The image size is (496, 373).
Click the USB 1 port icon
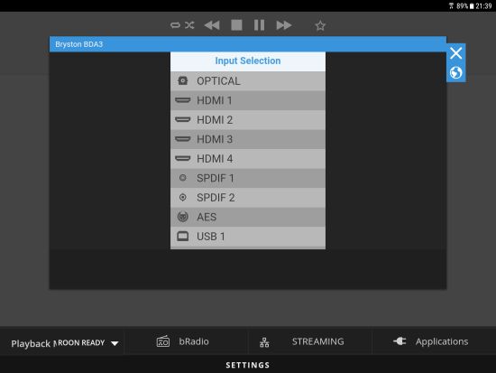coord(183,236)
